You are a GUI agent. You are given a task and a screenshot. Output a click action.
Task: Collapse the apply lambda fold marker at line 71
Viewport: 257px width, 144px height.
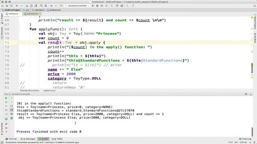[x=18, y=43]
